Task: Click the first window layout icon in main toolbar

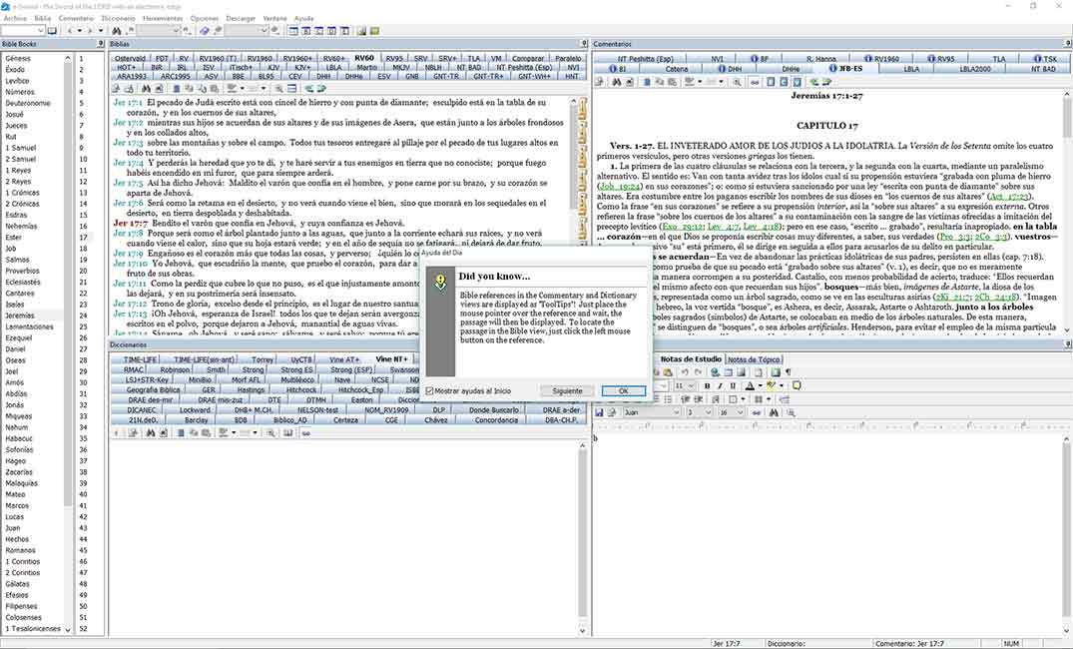Action: coord(292,31)
